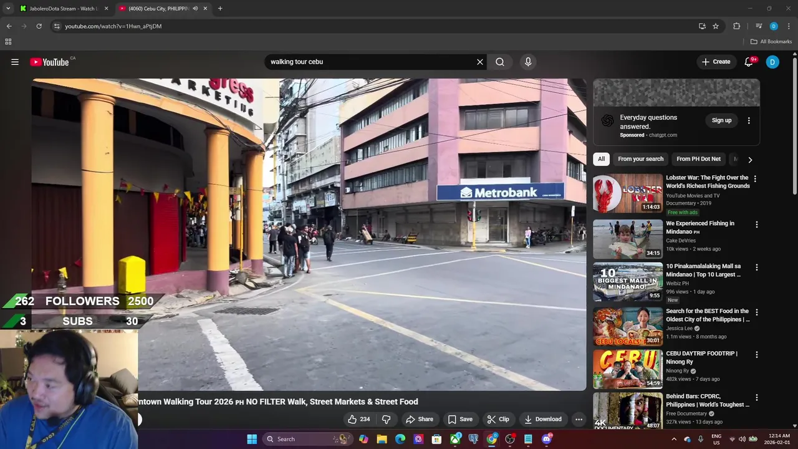
Task: Show next filter chips arrow
Action: (750, 160)
